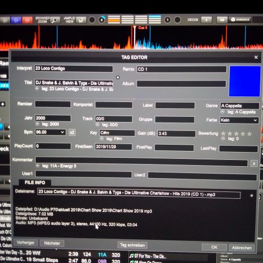Click the Track field 00/0
This screenshot has height=263, width=263.
coord(114,119)
